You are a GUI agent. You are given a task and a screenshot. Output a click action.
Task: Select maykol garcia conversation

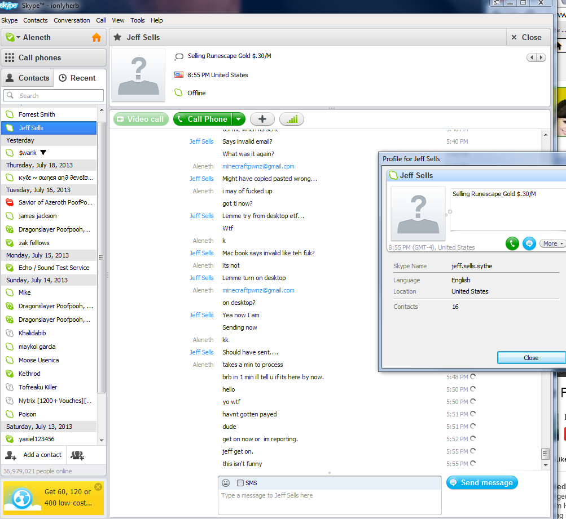[49, 347]
